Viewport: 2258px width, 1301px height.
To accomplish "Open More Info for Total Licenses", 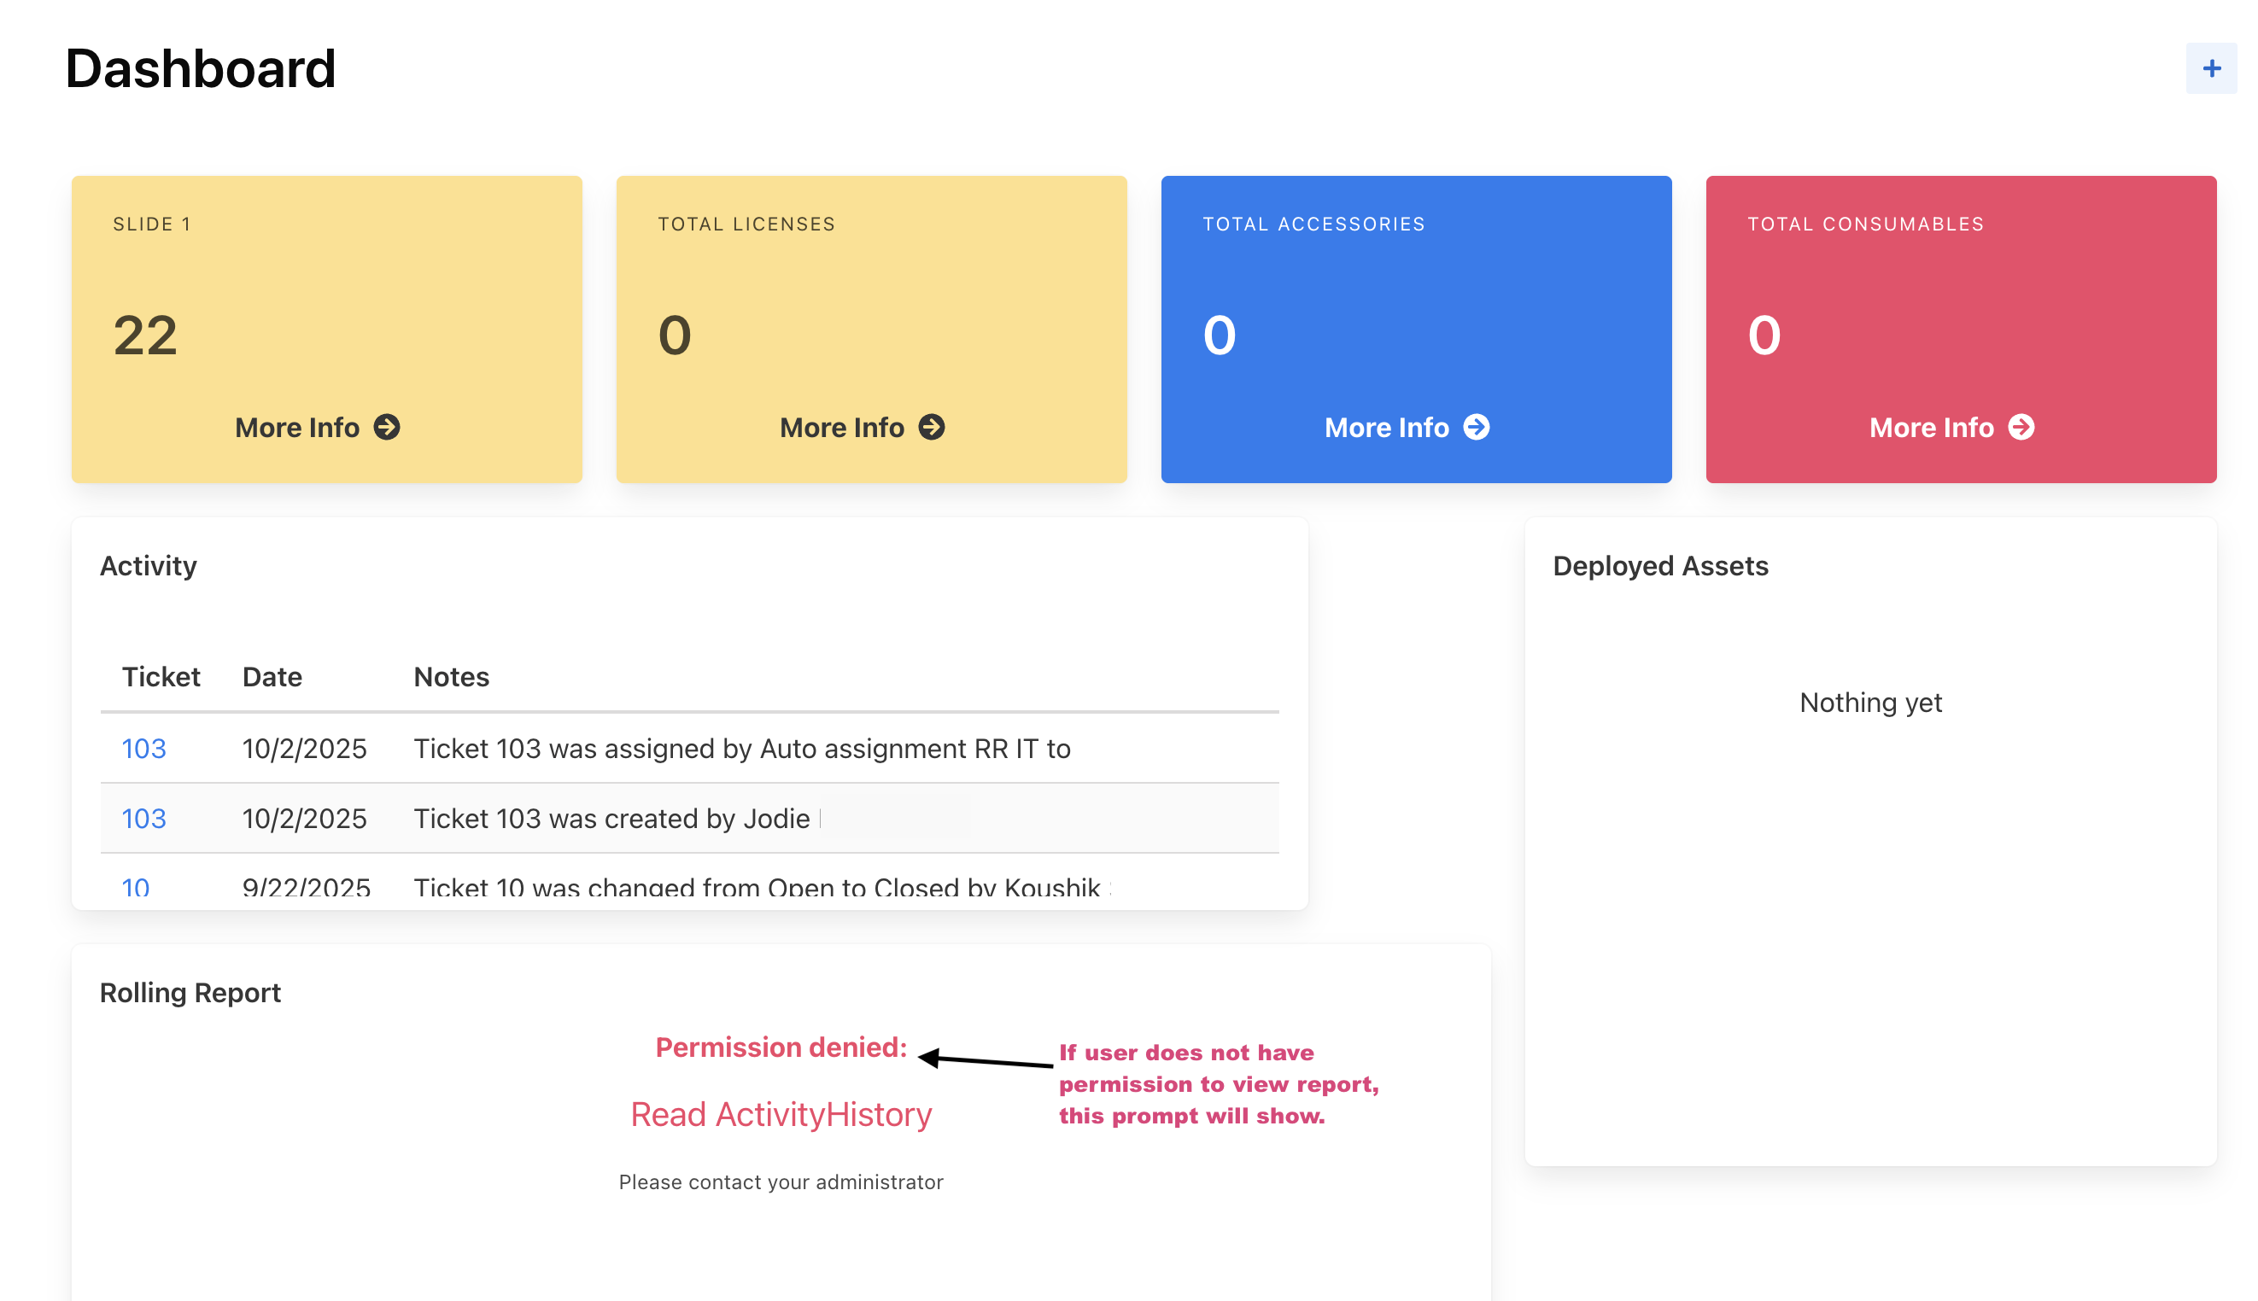I will coord(842,427).
